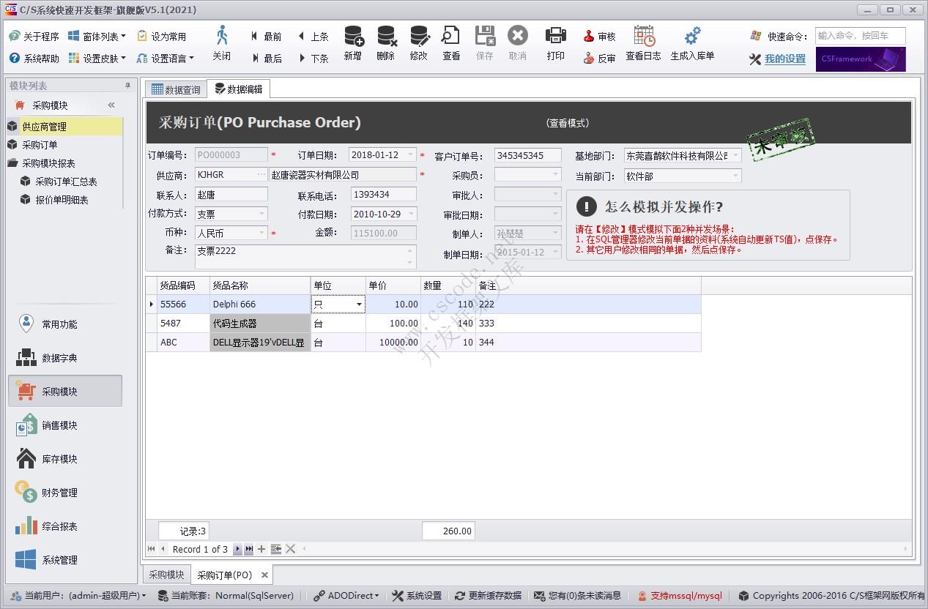928x609 pixels.
Task: Click the 关闭 walking-person icon
Action: pyautogui.click(x=222, y=36)
